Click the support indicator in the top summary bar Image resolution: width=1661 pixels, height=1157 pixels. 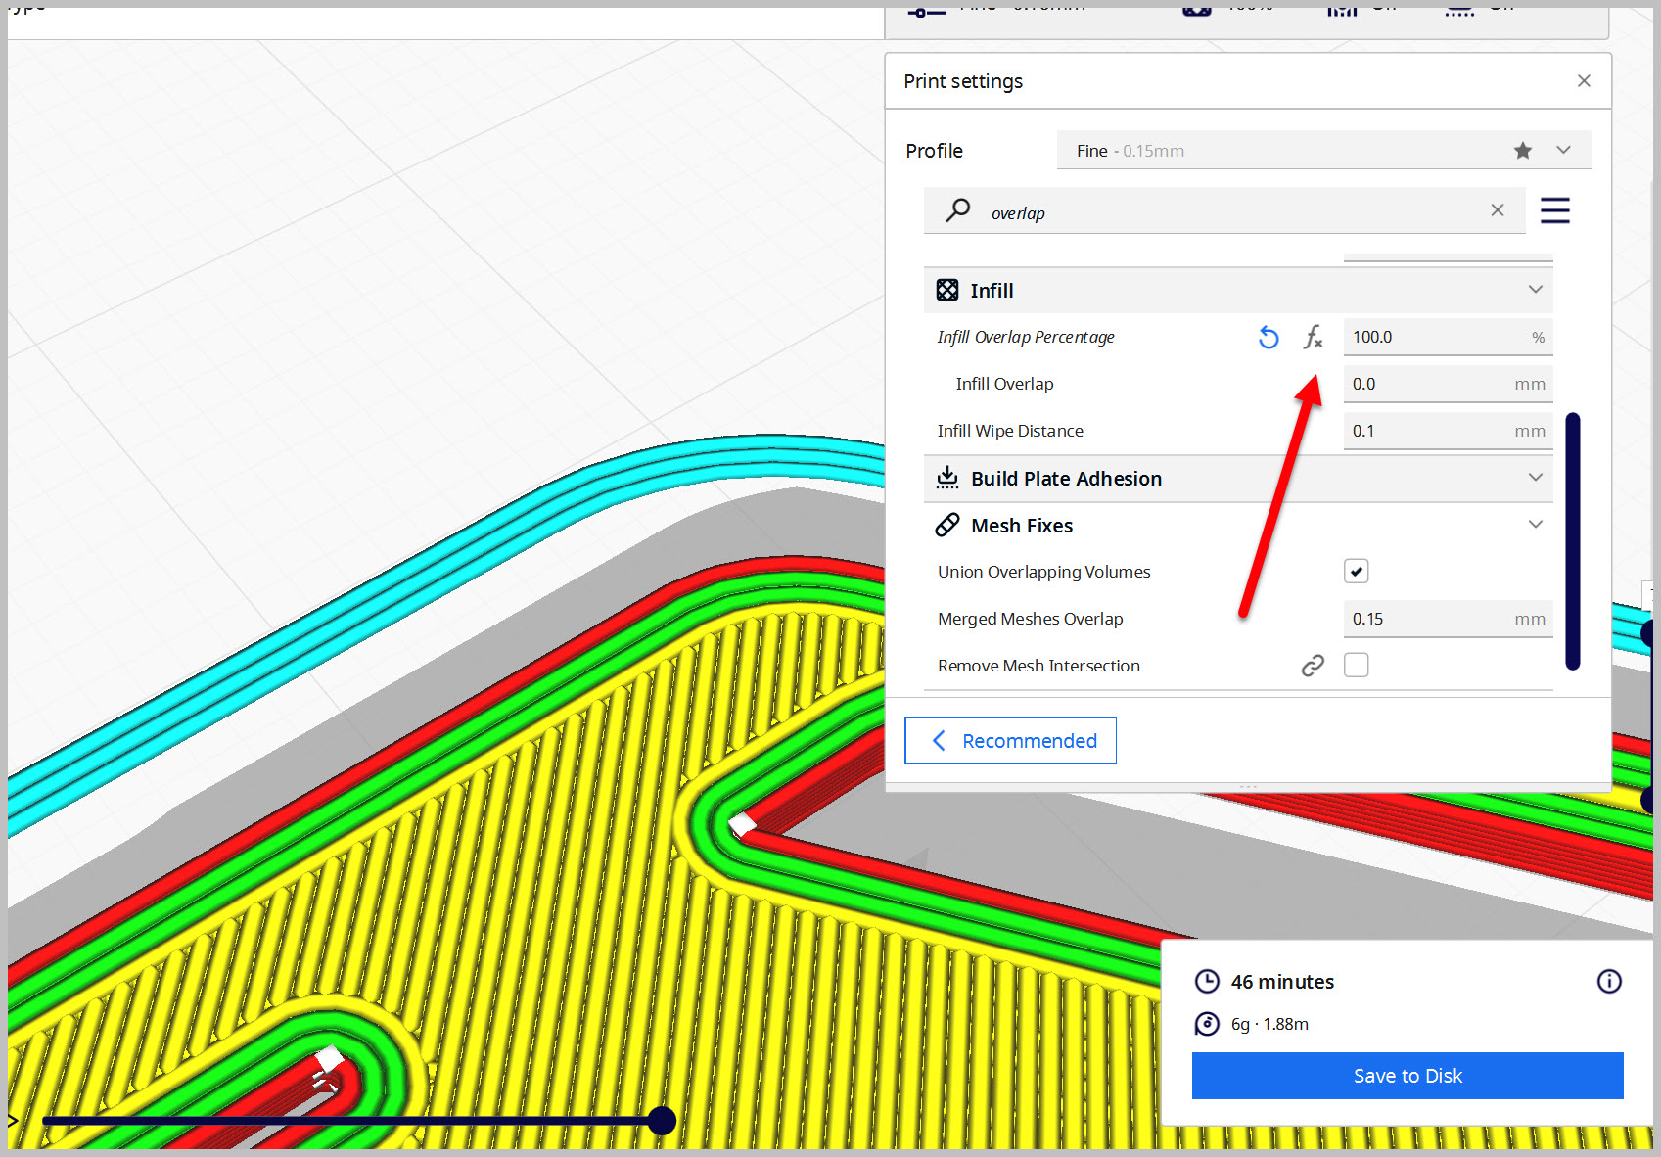click(x=1341, y=10)
